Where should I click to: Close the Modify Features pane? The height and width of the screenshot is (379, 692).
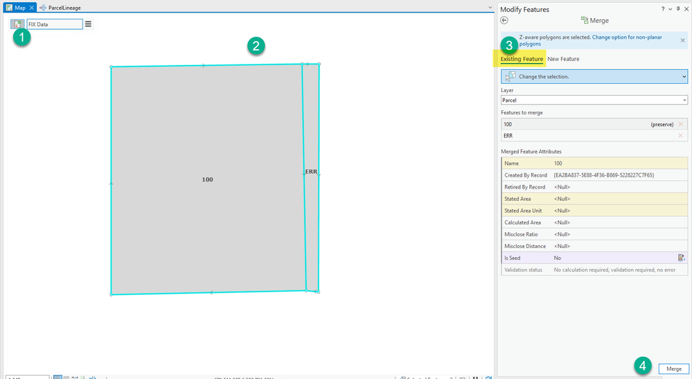tap(686, 9)
